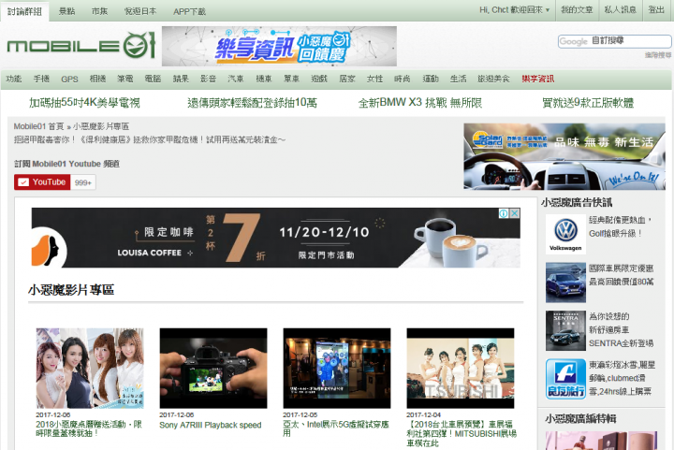Screen dimensions: 674x450
Task: Open the APP下載 tab
Action: click(189, 11)
